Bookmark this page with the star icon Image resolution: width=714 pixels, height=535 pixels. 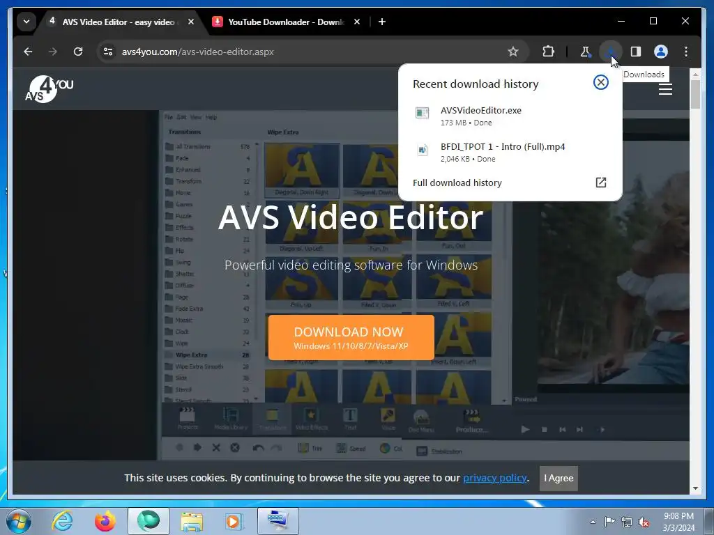pos(513,52)
